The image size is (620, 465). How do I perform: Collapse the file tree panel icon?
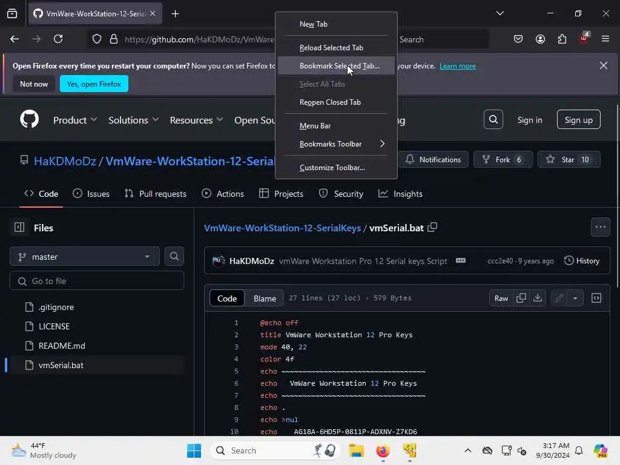[19, 228]
